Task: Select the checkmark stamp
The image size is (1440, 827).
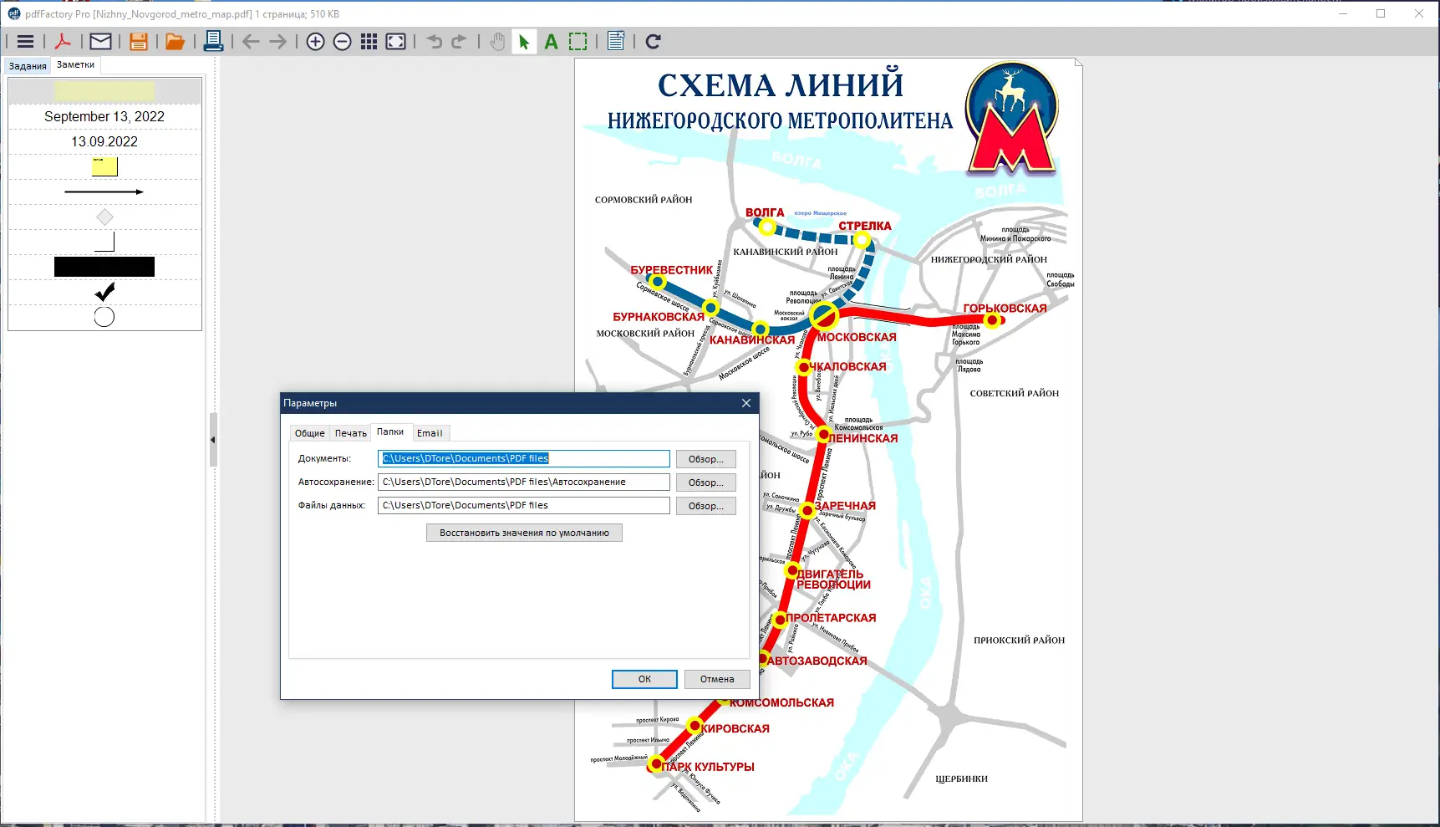Action: tap(104, 292)
